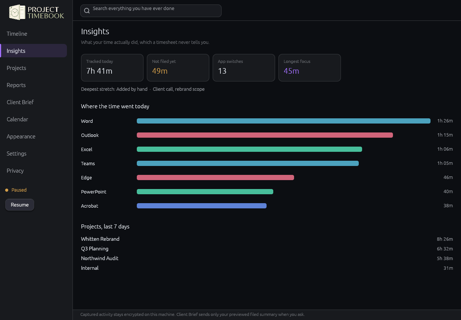Click the 1h 06m duration value
Screen dimensions: 461x320
(x=445, y=149)
